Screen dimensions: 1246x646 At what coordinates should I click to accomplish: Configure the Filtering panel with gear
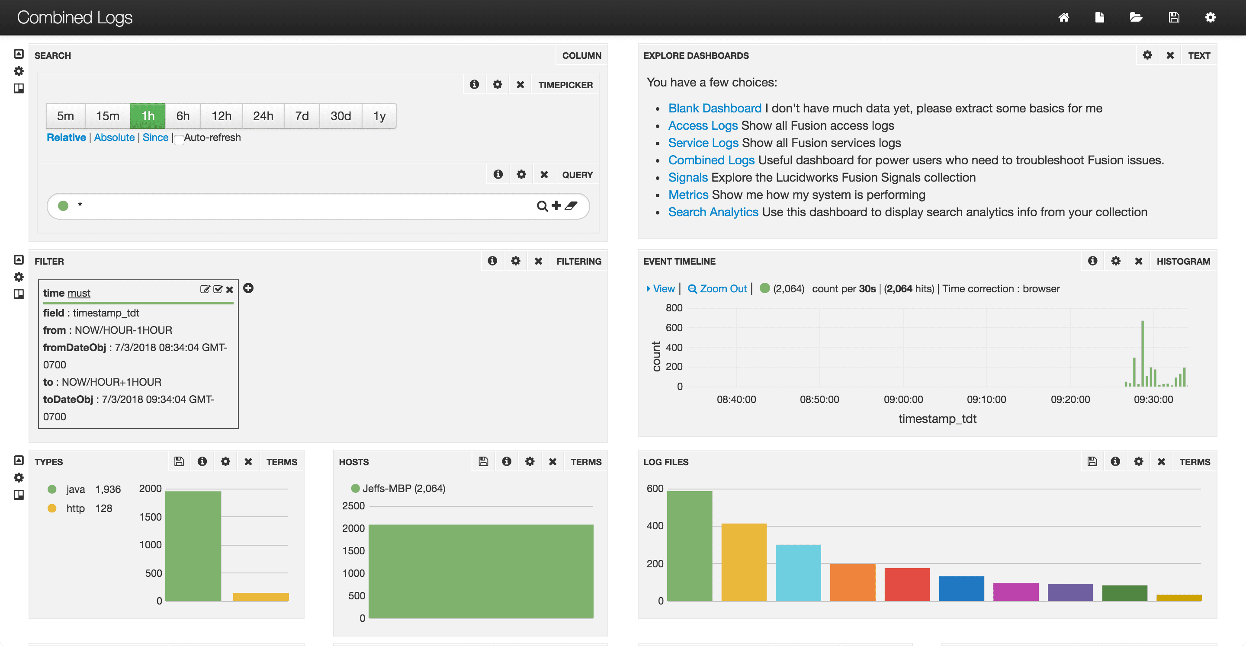(x=516, y=261)
